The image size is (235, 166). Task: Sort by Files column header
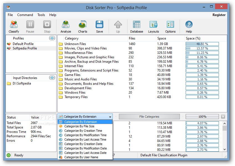click(142, 38)
